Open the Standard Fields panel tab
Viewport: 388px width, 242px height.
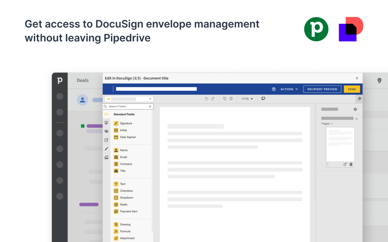coord(106,114)
